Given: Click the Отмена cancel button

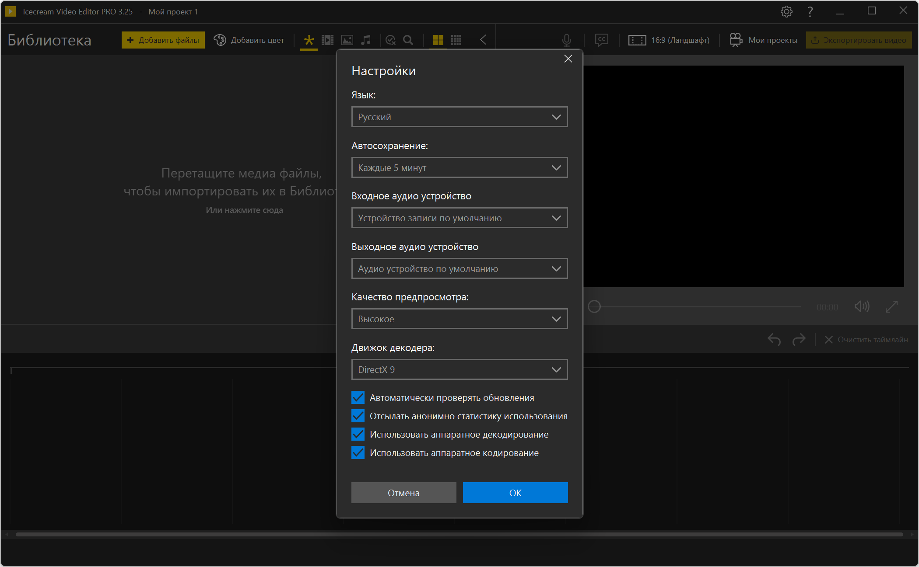Looking at the screenshot, I should pyautogui.click(x=403, y=493).
